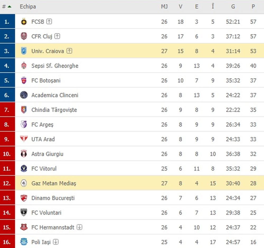Open Sepsi Sf. Gheorghe team link
This screenshot has width=264, height=248.
55,66
